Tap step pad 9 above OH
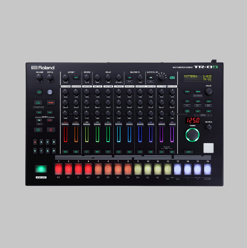The height and width of the screenshot is (248, 247). (138, 169)
